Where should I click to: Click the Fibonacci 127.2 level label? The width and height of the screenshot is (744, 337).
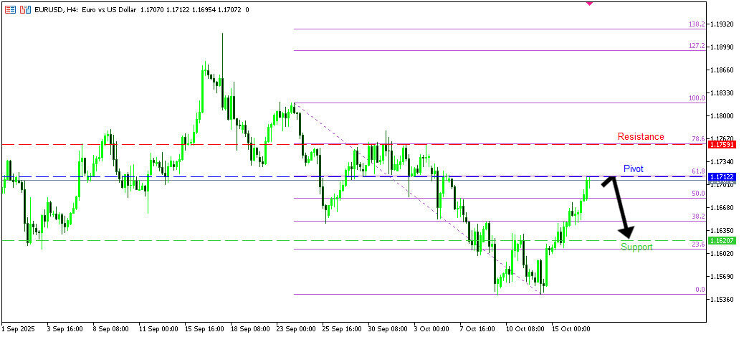(697, 45)
